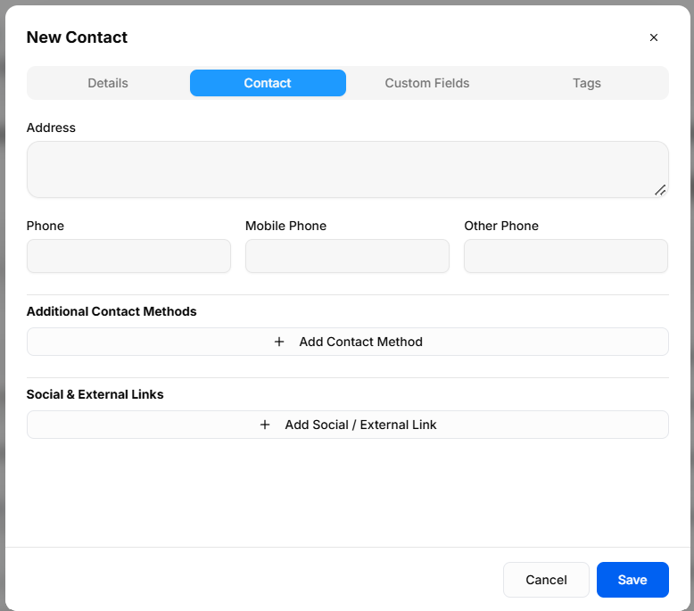694x611 pixels.
Task: Cancel the new contact
Action: (546, 580)
